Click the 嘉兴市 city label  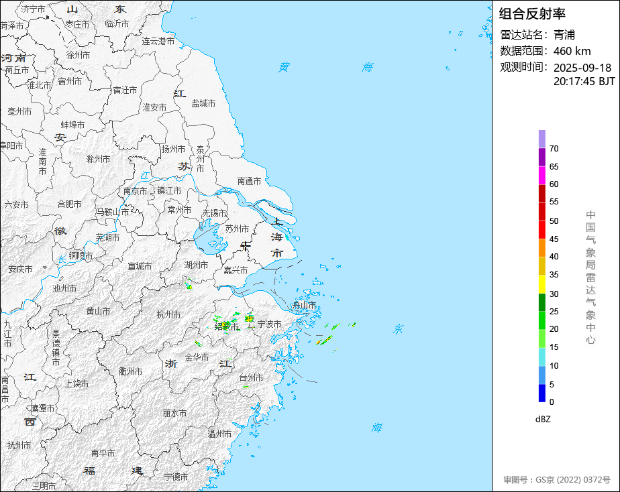pyautogui.click(x=236, y=271)
